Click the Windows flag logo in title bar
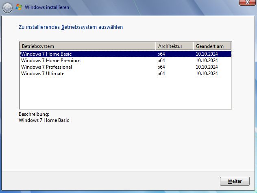 point(19,7)
